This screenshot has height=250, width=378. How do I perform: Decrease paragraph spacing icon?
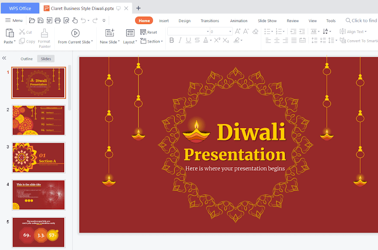(x=323, y=40)
